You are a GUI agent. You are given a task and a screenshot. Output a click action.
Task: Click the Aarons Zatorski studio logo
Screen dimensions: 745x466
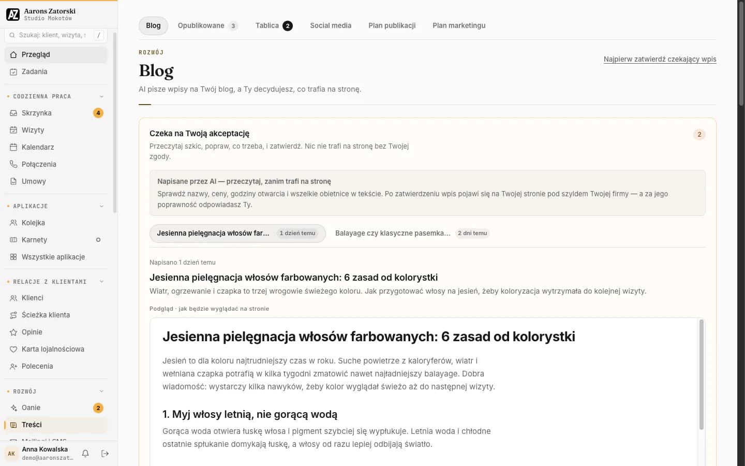tap(13, 14)
